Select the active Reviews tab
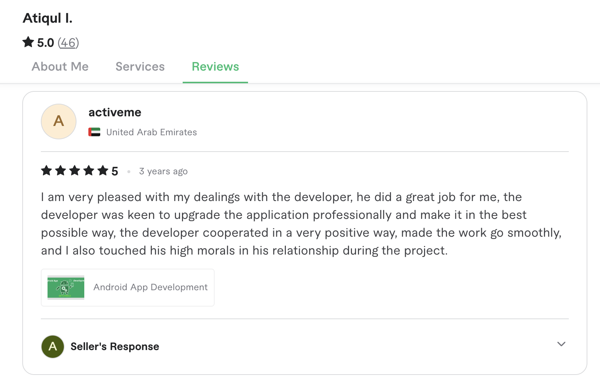 tap(215, 67)
